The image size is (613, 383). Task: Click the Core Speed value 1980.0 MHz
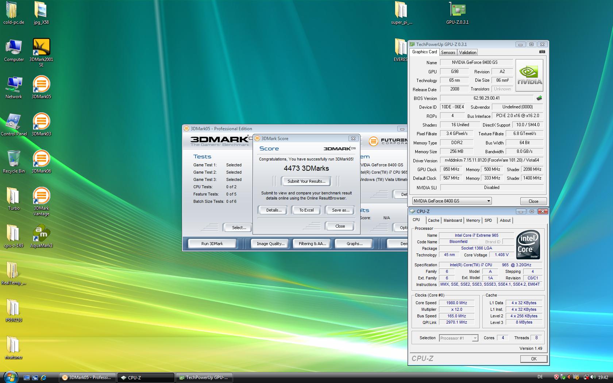pos(457,303)
